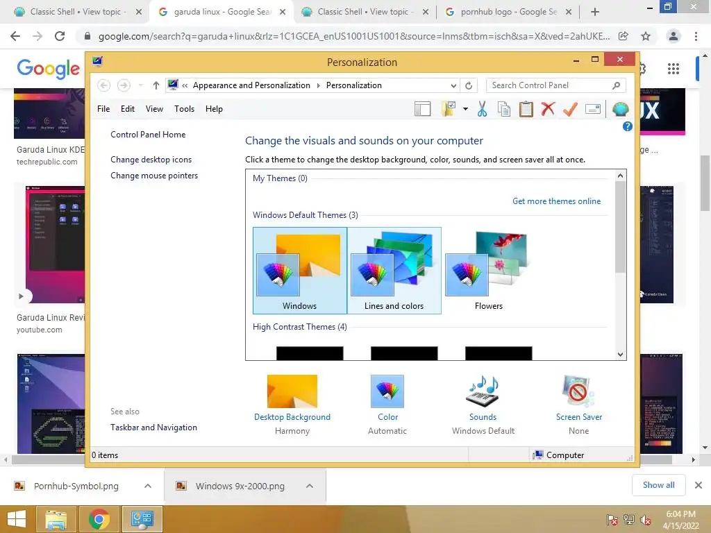Click Chrome back arrow
This screenshot has width=711, height=533.
coord(15,36)
